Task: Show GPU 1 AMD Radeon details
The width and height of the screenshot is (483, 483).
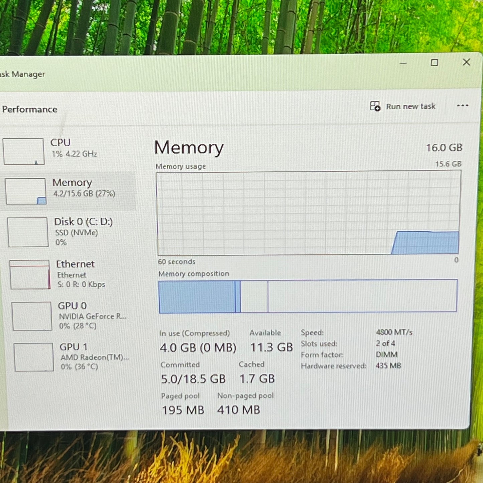Action: 94,357
